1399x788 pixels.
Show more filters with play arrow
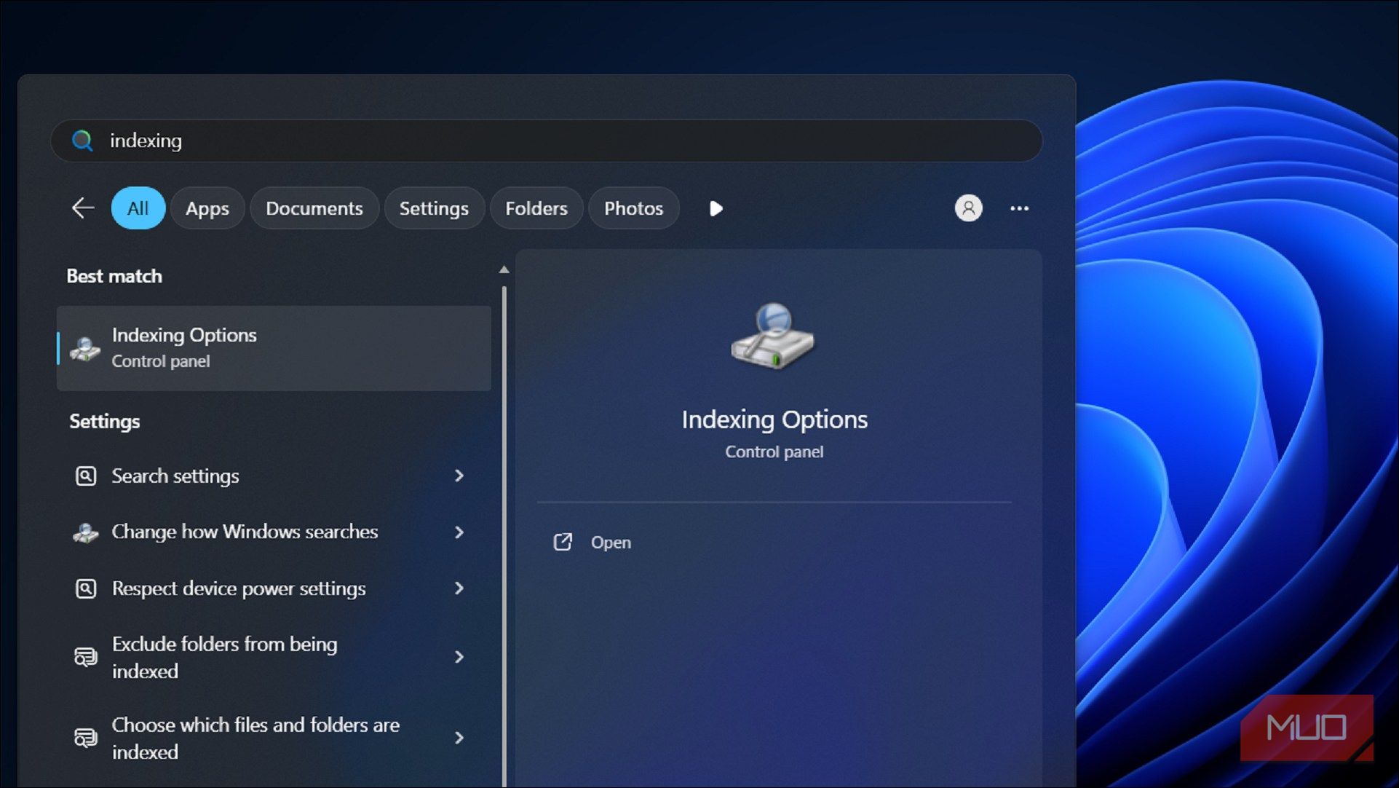tap(716, 209)
